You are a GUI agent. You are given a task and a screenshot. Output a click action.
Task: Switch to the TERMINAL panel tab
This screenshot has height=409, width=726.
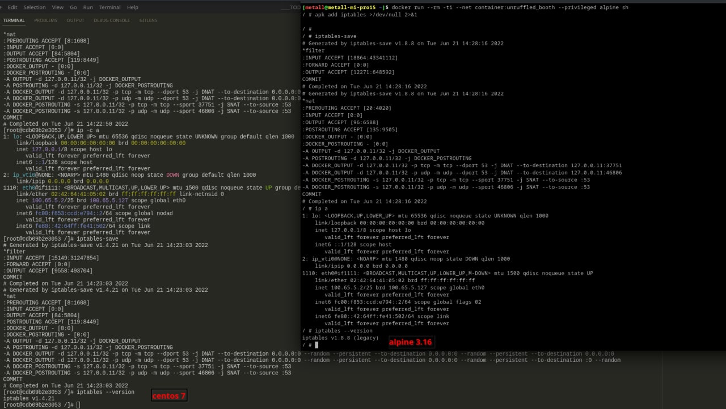pos(14,20)
